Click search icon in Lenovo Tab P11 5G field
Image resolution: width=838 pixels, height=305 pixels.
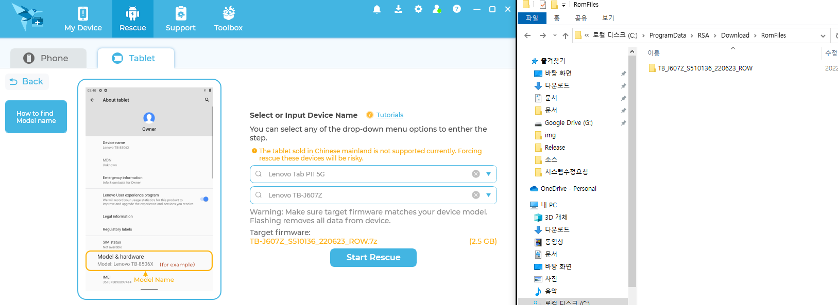pyautogui.click(x=259, y=174)
